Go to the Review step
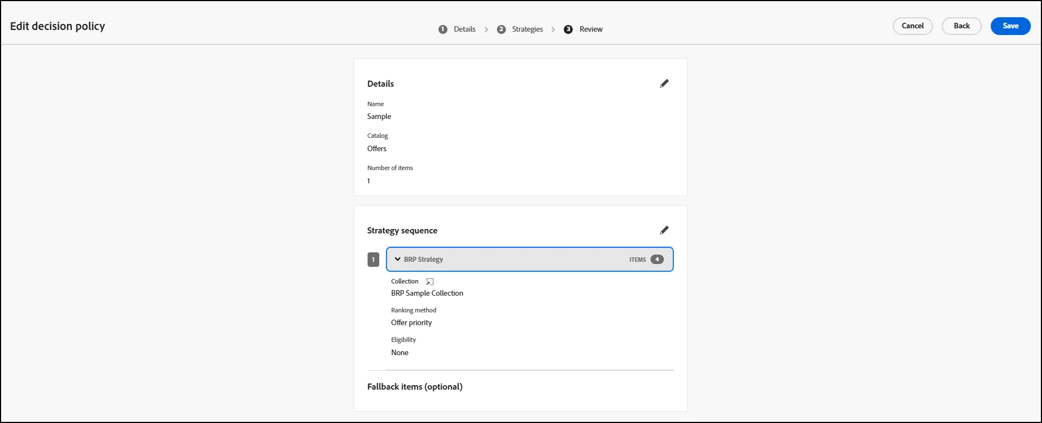 [591, 29]
